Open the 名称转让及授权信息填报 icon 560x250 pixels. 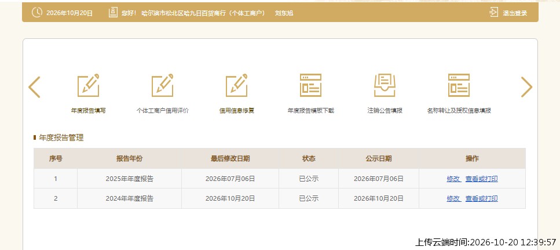[459, 85]
